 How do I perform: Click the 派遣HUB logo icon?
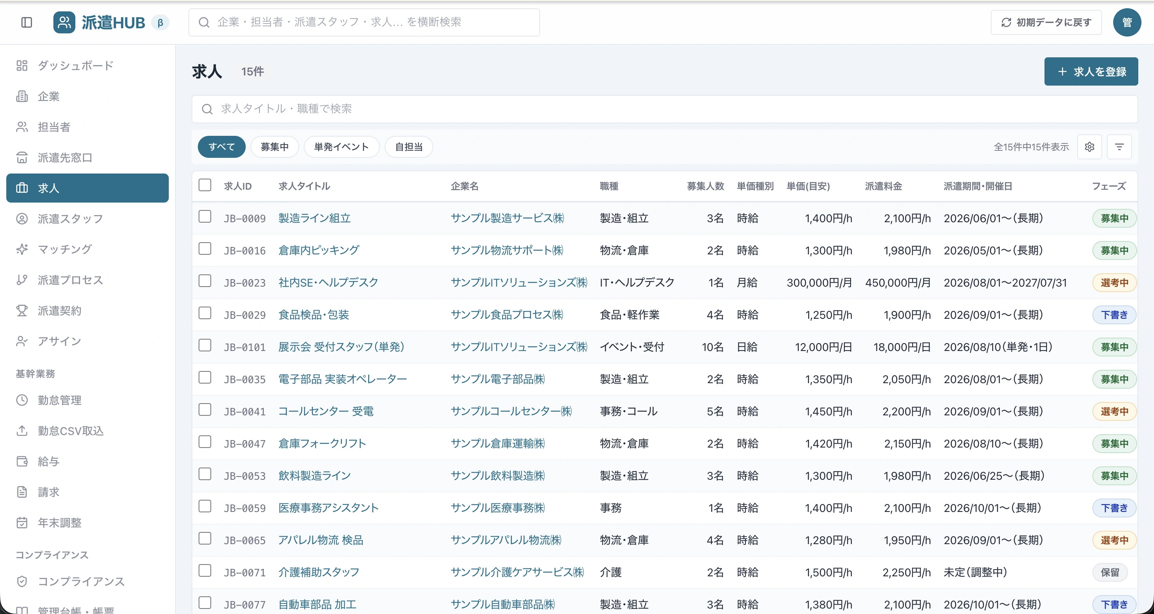click(x=64, y=22)
